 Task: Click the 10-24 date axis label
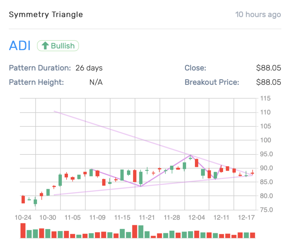click(x=23, y=218)
